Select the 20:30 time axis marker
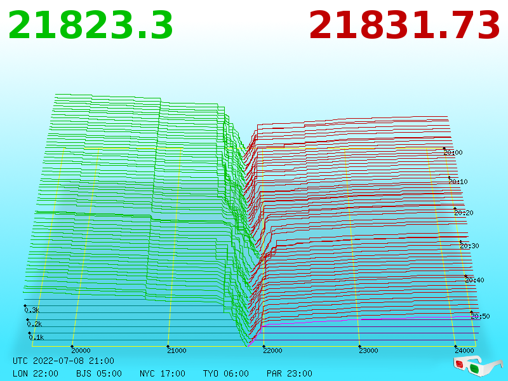The height and width of the screenshot is (381, 508). [469, 246]
